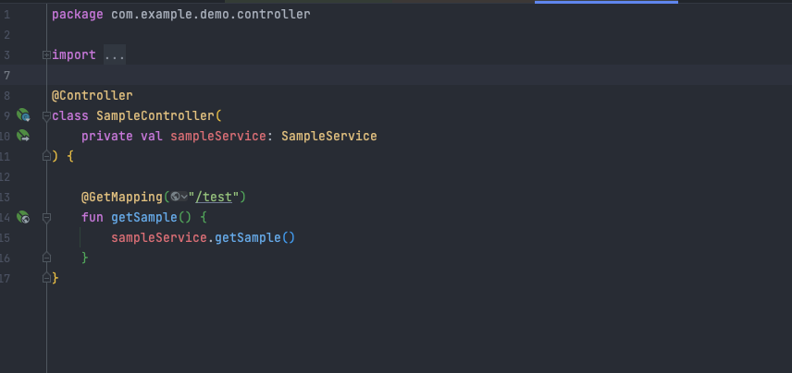Click sampleService reference on line 15
792x373 pixels.
tap(159, 237)
